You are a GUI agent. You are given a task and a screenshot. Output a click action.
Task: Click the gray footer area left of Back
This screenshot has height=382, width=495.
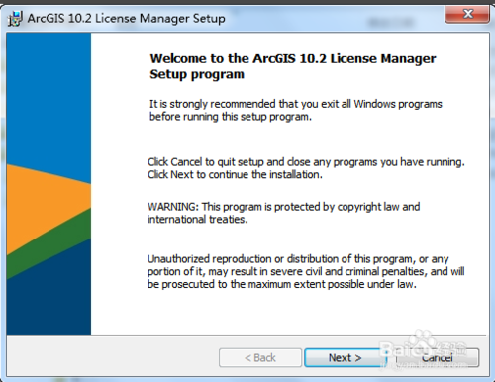pos(112,356)
